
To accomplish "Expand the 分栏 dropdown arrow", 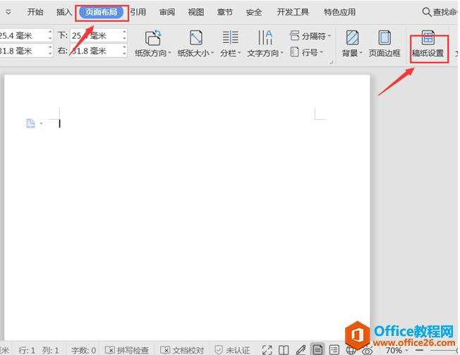I will coord(239,53).
